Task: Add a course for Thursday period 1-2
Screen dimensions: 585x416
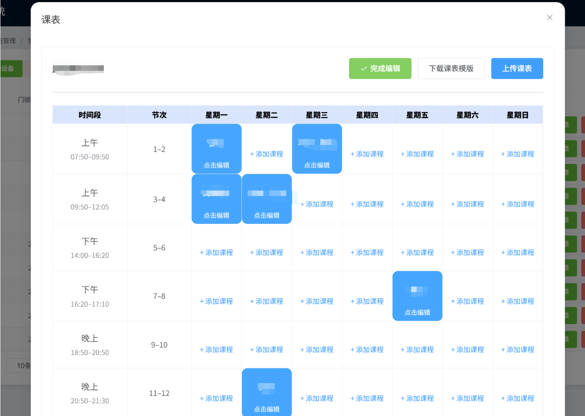Action: point(367,154)
